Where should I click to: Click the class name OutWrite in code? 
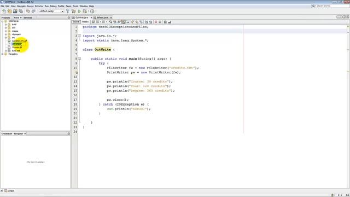103,50
